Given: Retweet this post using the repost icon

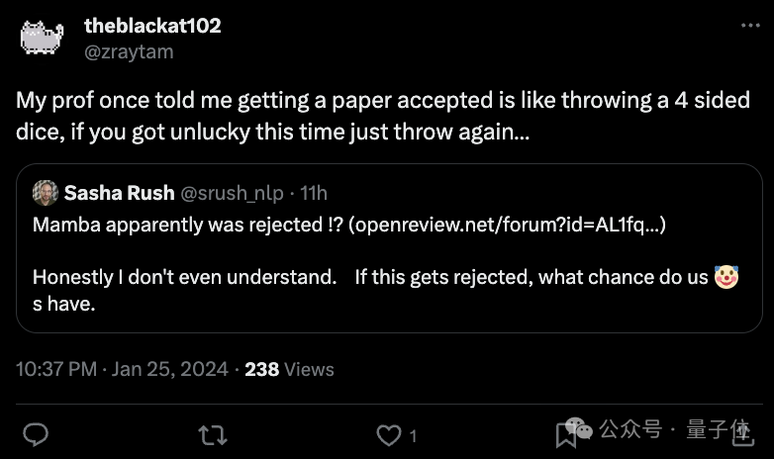Looking at the screenshot, I should (x=211, y=434).
